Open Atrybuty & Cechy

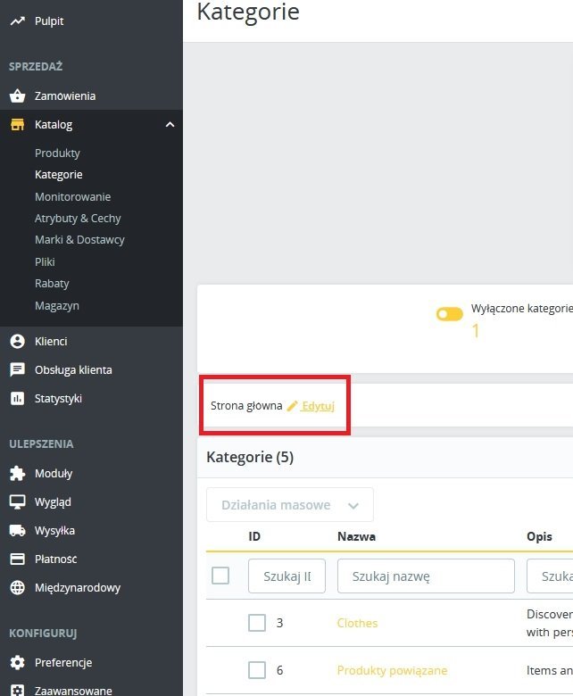click(x=78, y=219)
